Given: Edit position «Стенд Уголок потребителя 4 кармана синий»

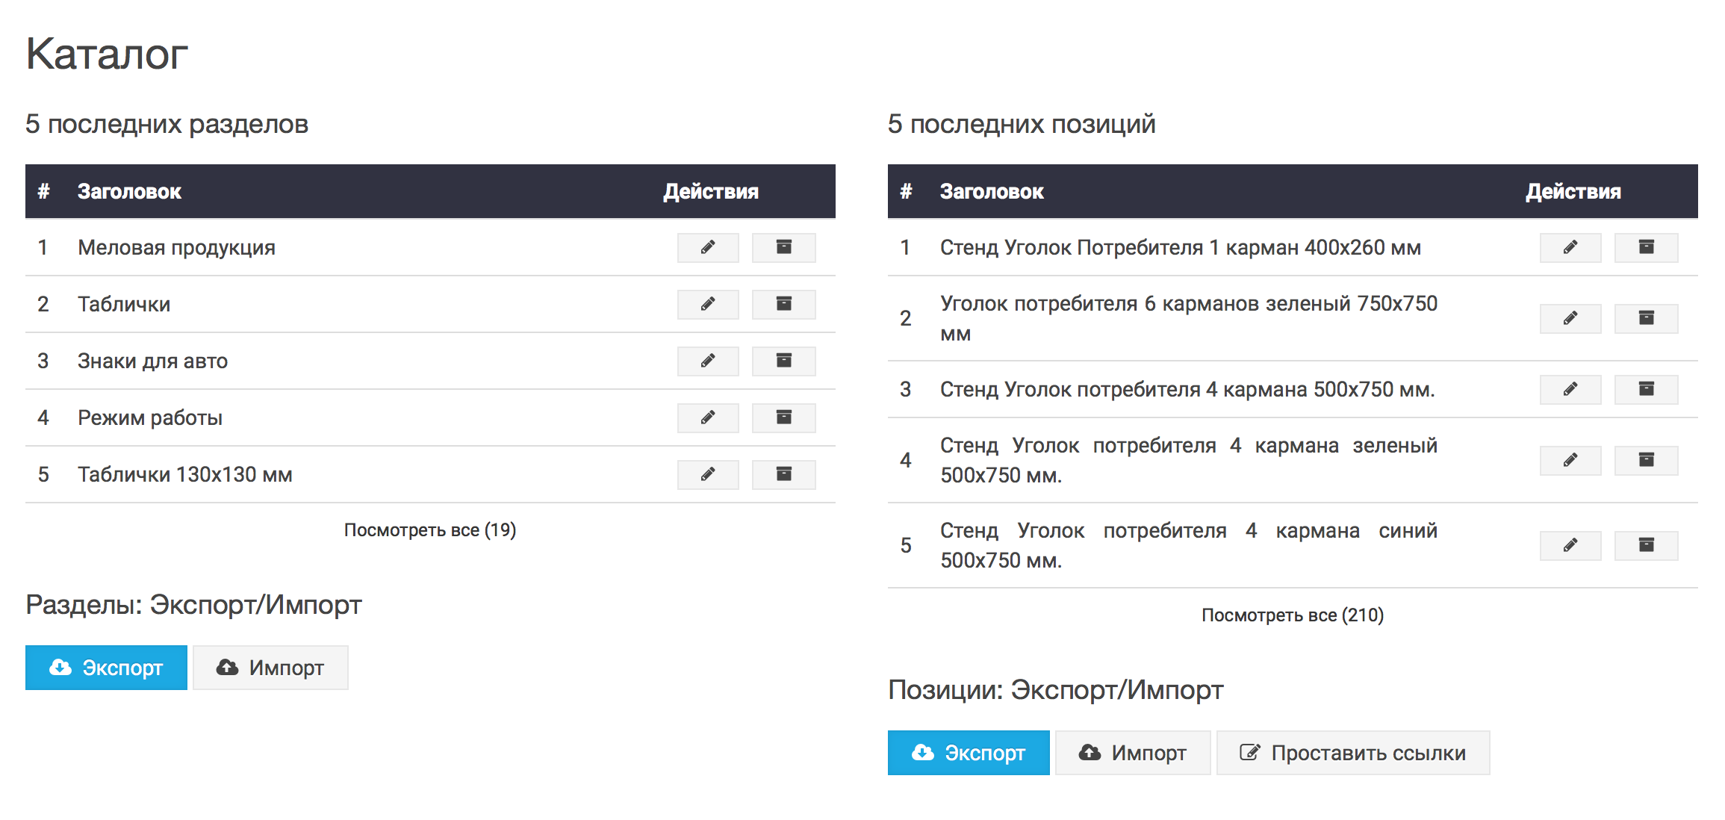Looking at the screenshot, I should coord(1570,545).
